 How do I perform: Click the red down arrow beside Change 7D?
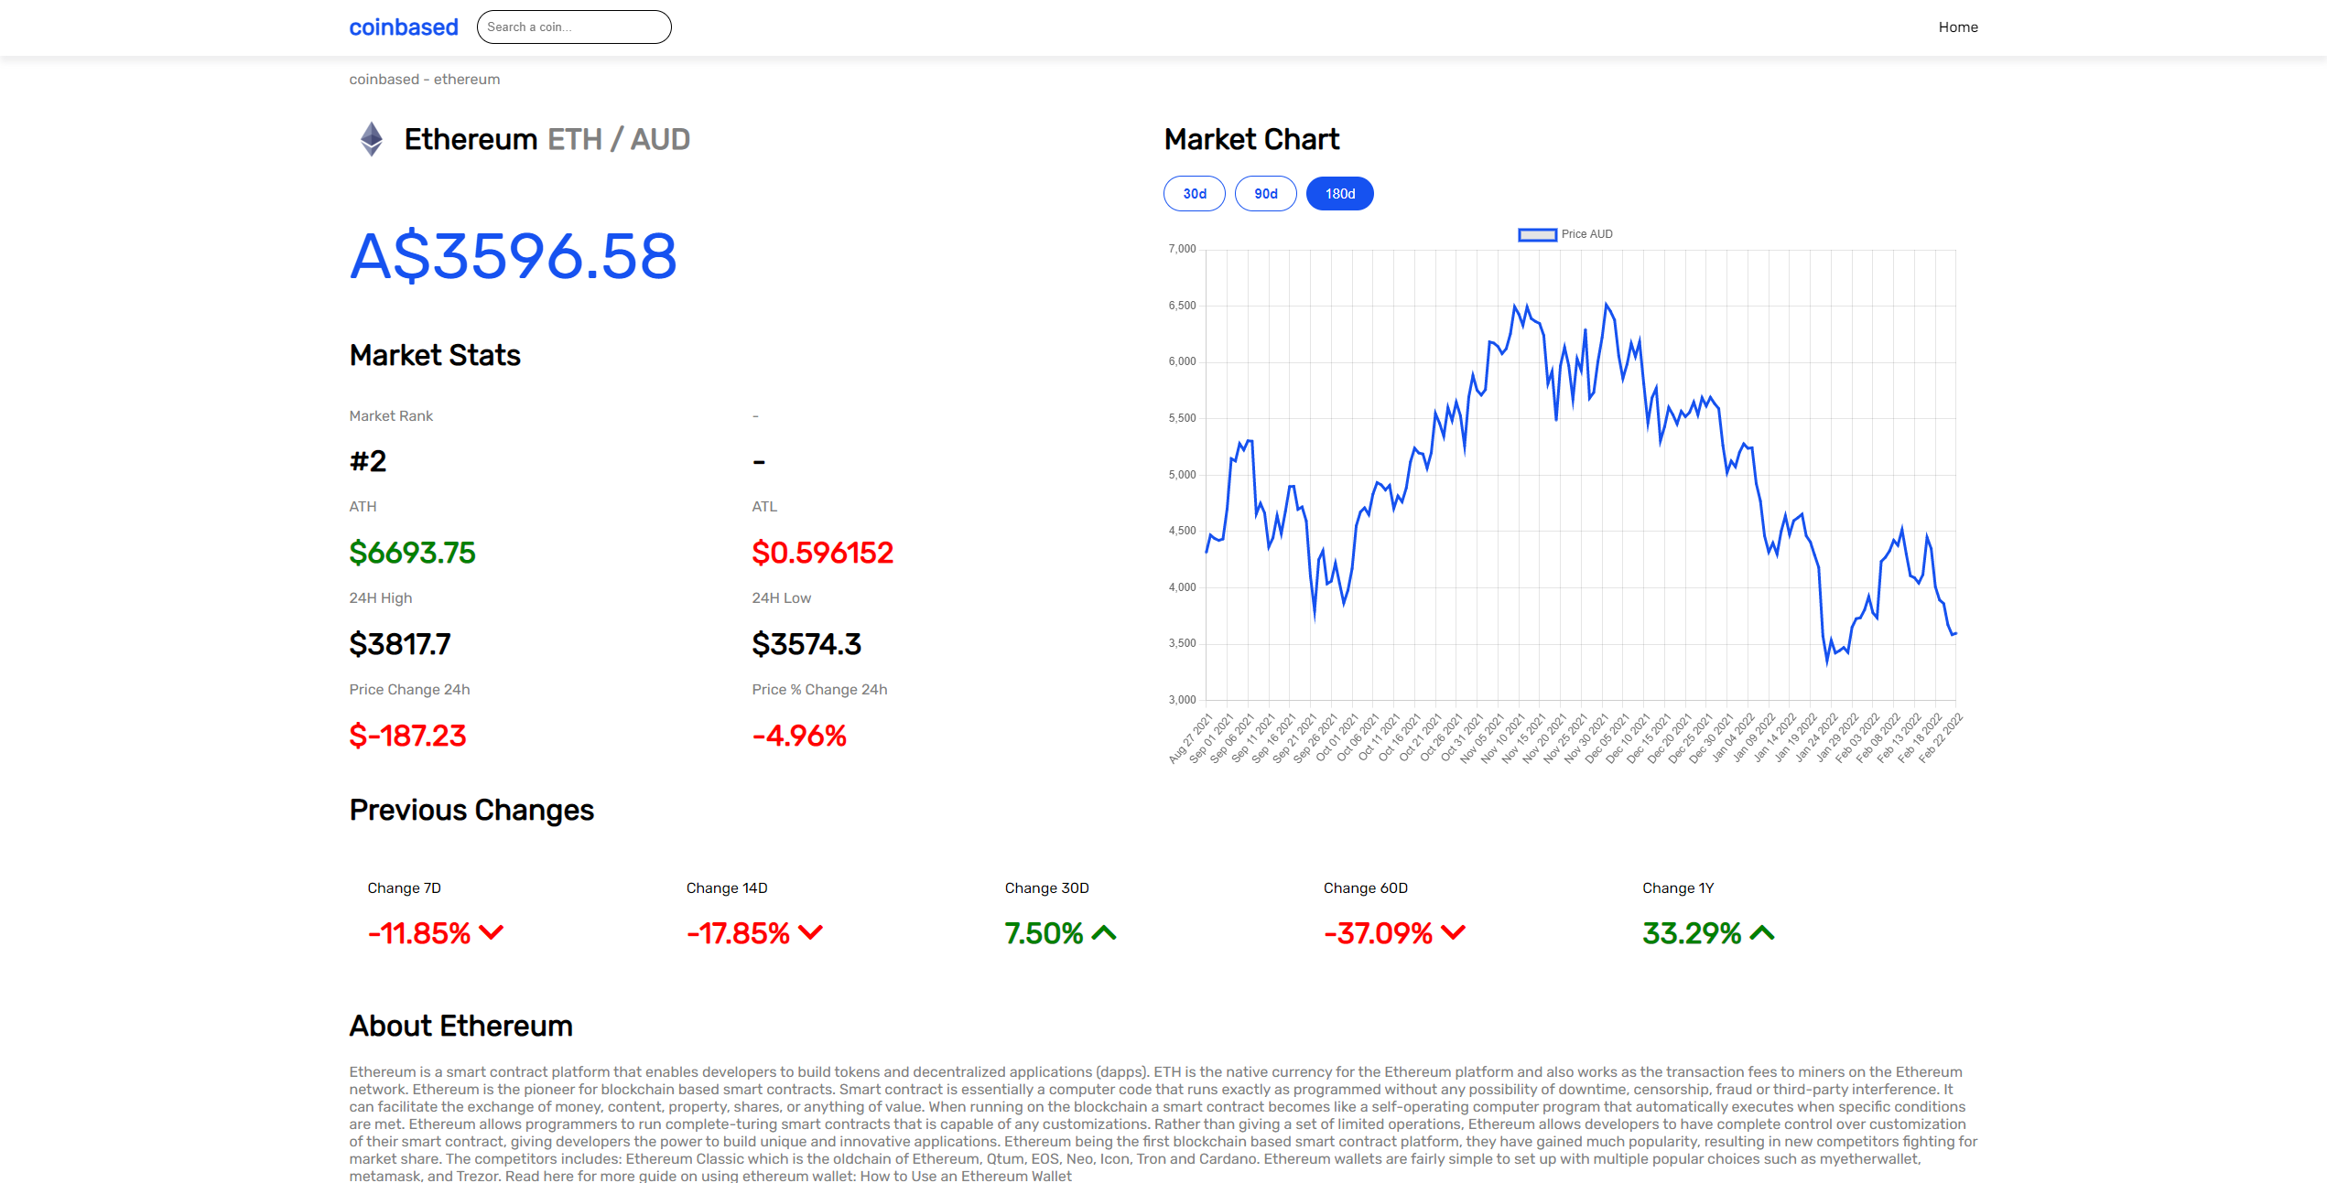coord(491,932)
